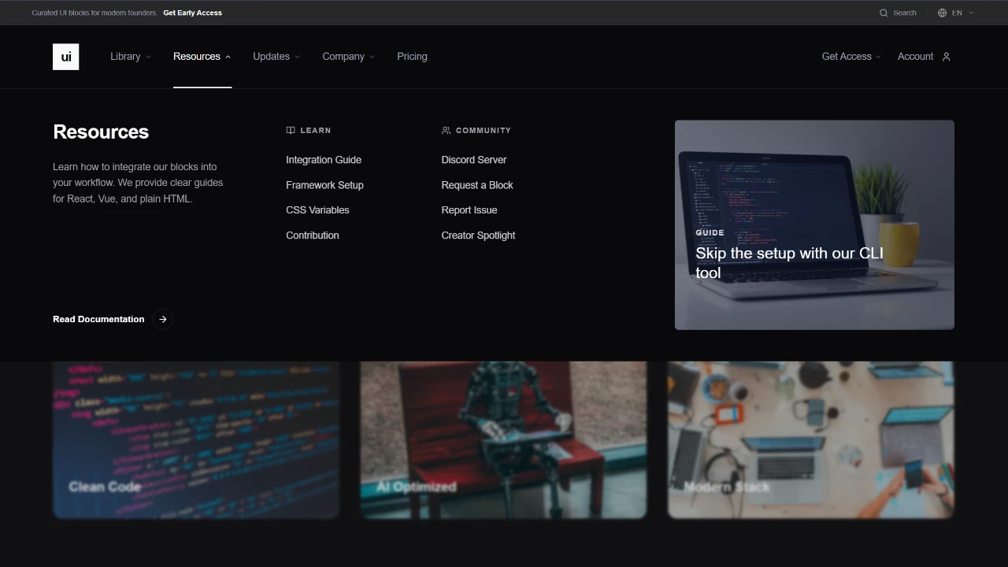
Task: Open the EN language selector
Action: click(957, 13)
